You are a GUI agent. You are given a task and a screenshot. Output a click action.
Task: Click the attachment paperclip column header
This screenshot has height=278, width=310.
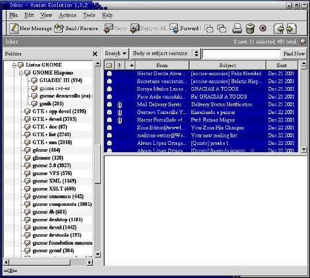click(119, 65)
